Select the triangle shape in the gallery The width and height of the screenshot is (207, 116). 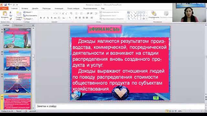[x=129, y=15]
